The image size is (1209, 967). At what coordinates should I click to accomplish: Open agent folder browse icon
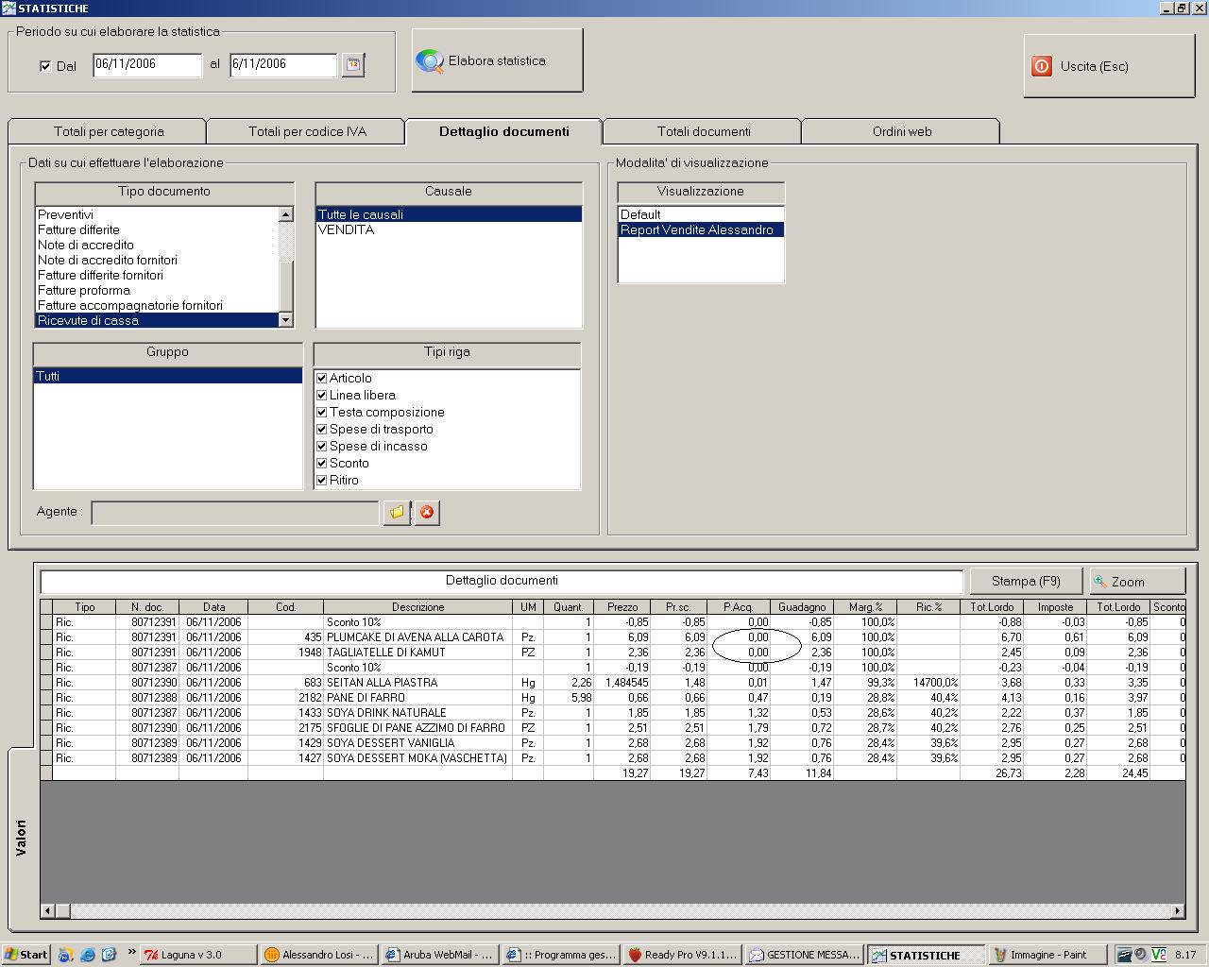(x=397, y=512)
